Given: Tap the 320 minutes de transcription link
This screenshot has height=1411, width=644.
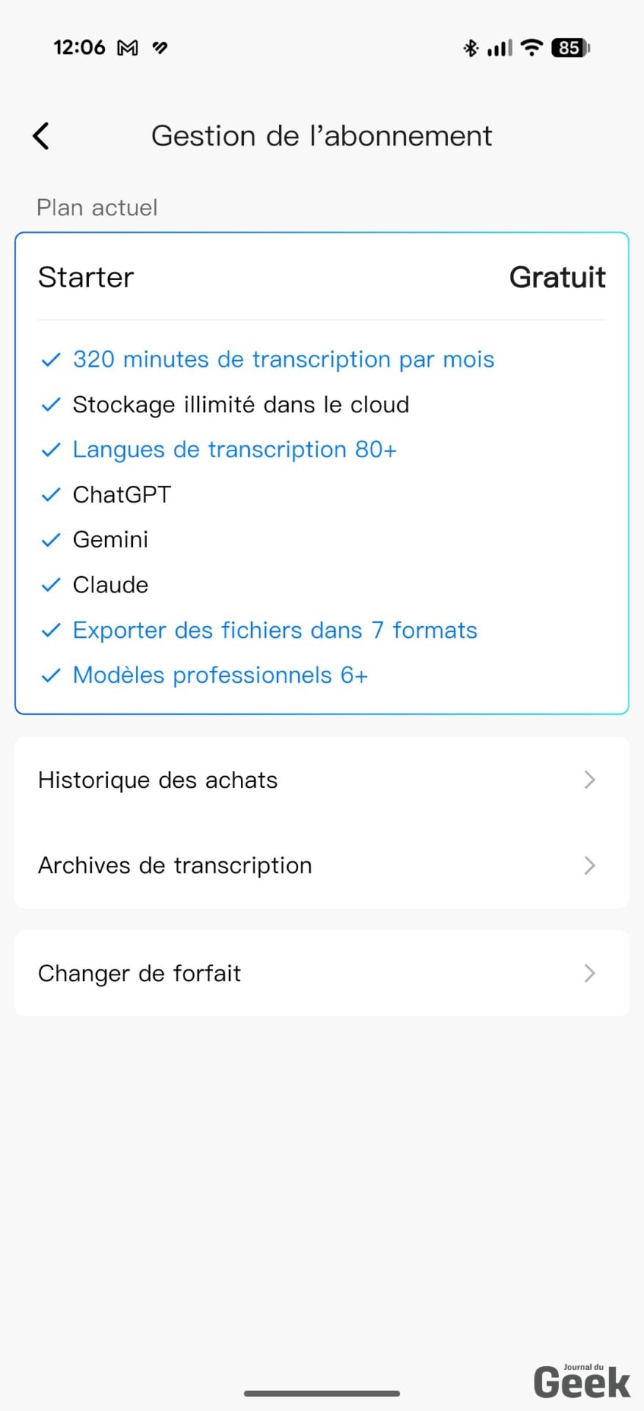Looking at the screenshot, I should coord(283,359).
